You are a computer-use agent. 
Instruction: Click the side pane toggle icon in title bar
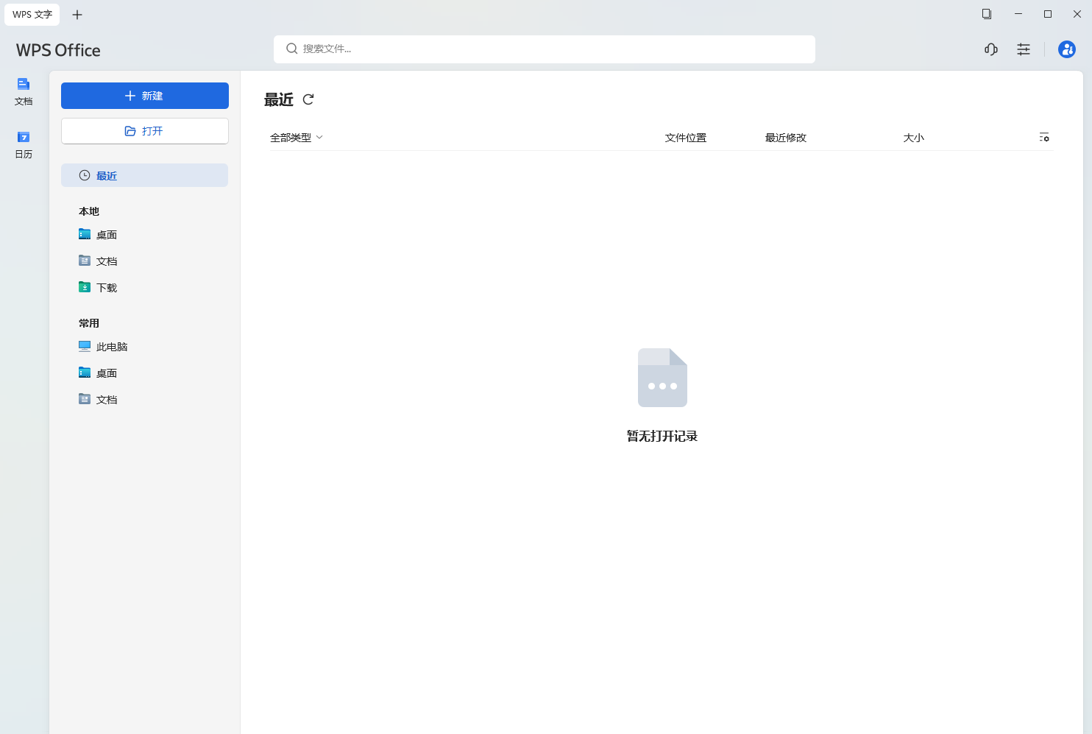(987, 14)
